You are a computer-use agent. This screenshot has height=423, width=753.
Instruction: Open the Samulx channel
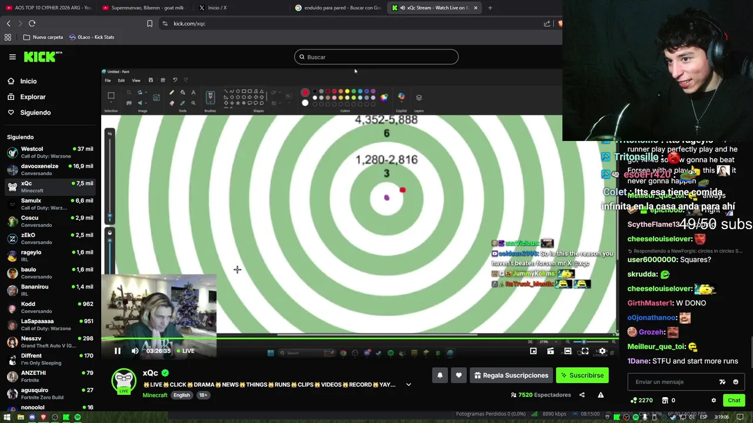coord(50,204)
